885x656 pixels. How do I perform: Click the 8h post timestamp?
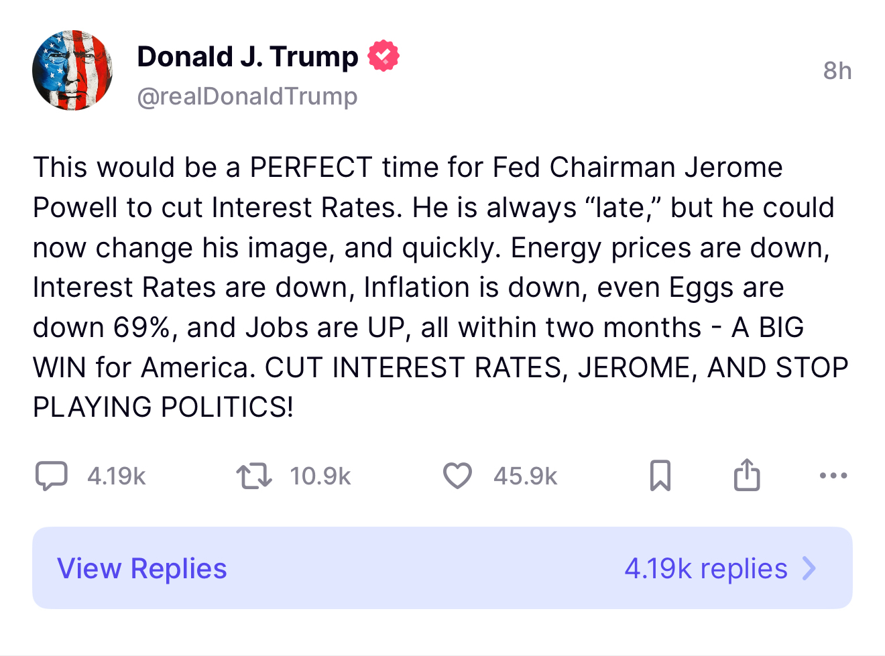(837, 70)
